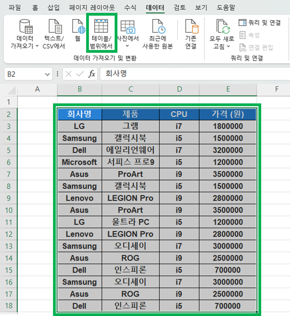Select row 18 header

click(x=9, y=306)
